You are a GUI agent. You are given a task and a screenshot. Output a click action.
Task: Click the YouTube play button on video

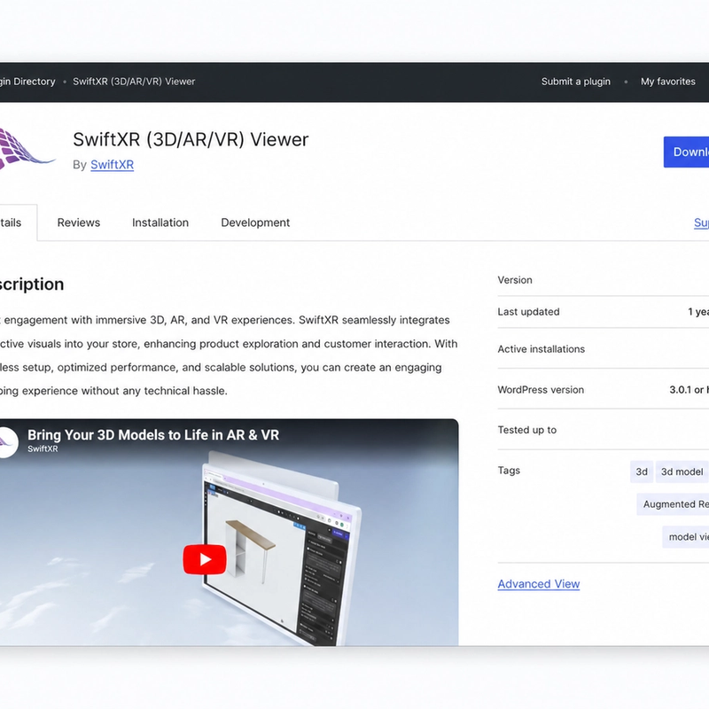coord(205,559)
